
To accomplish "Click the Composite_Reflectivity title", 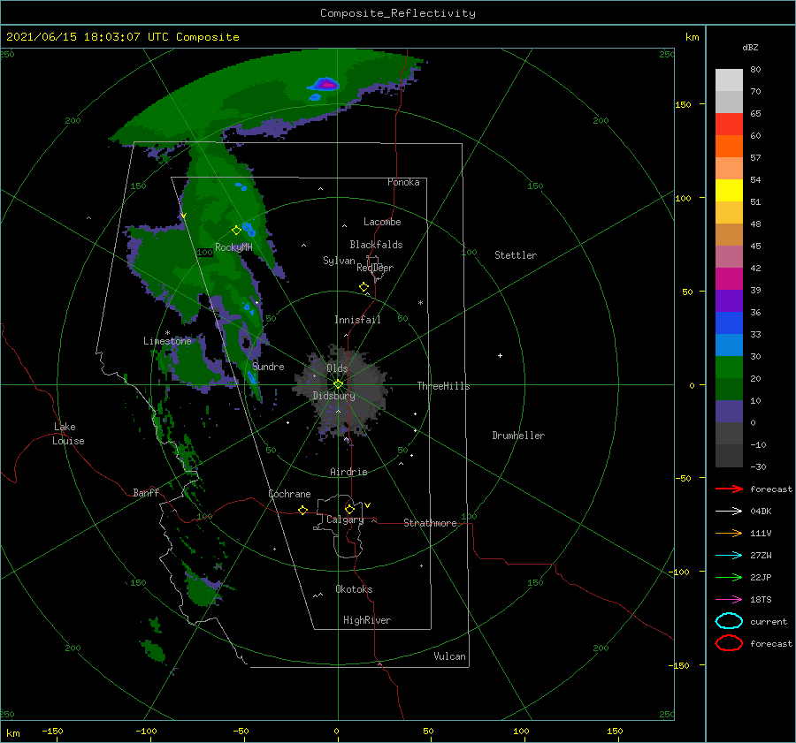I will [x=398, y=13].
